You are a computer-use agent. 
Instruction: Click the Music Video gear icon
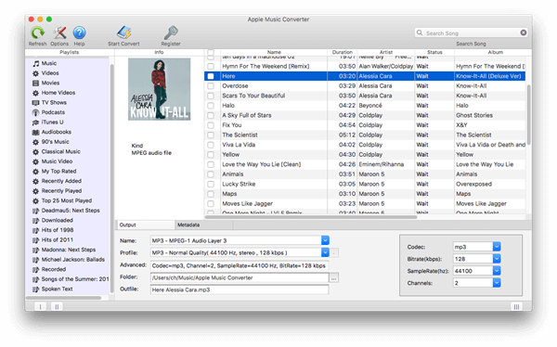click(36, 161)
